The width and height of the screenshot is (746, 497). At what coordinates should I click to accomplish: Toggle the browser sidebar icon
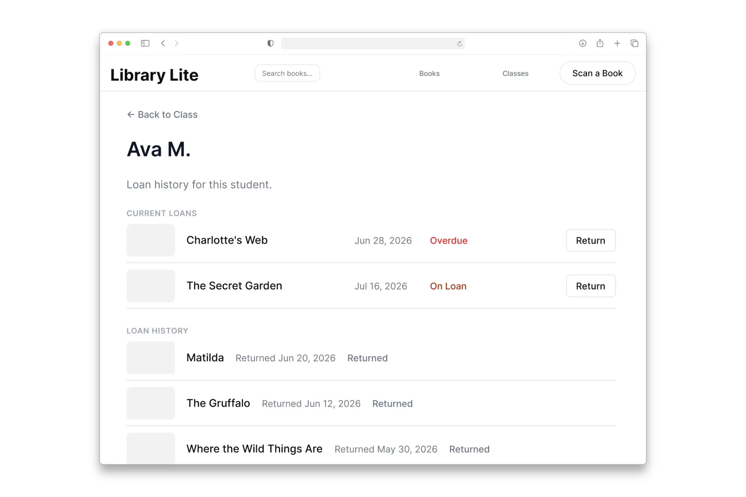[145, 43]
